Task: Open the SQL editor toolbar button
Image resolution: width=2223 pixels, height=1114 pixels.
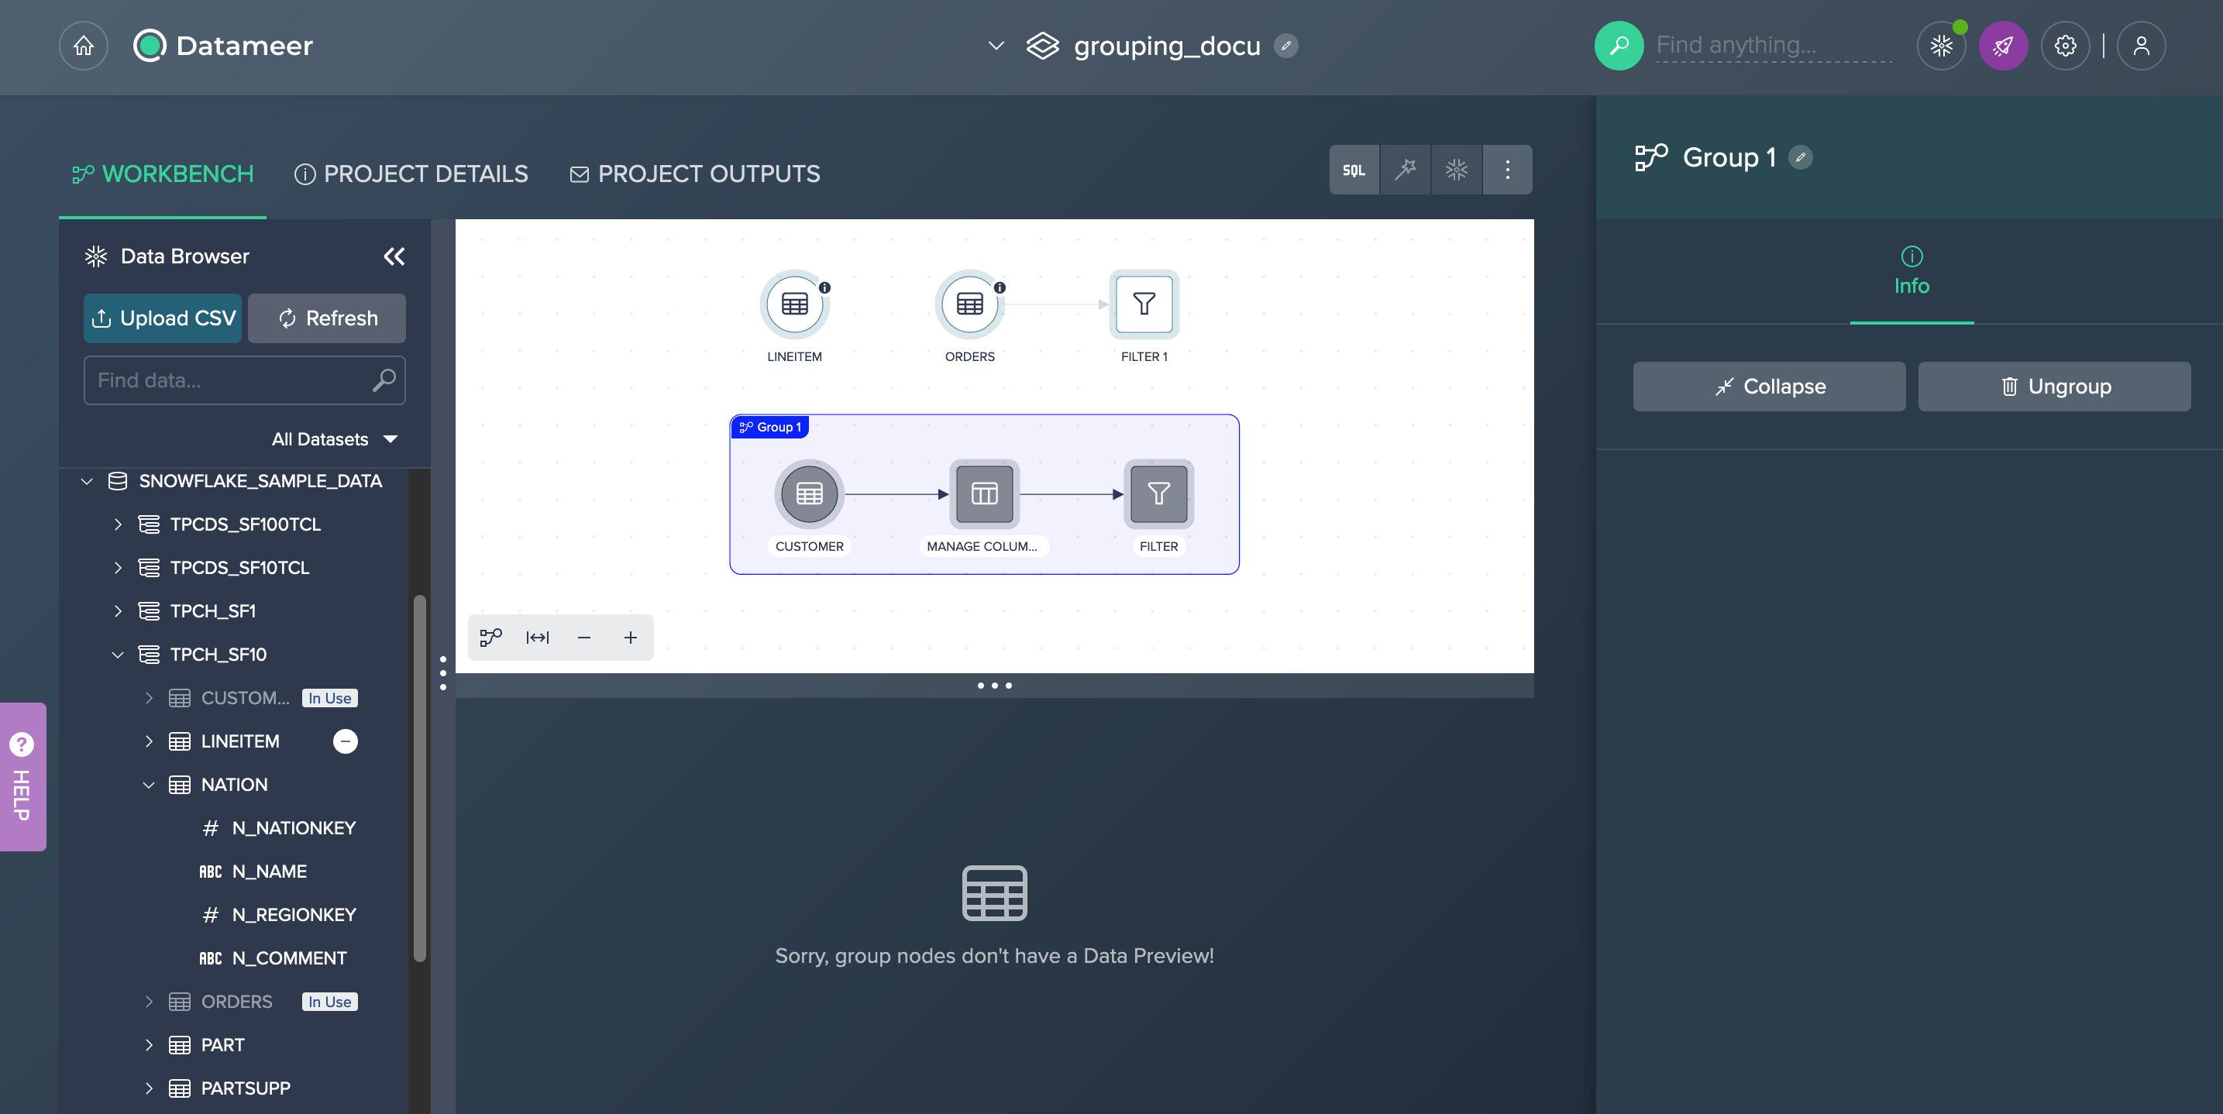Action: (x=1354, y=170)
